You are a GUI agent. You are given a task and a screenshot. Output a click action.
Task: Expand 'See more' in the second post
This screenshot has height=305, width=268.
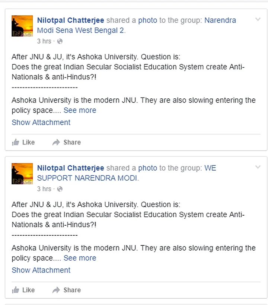[x=80, y=258]
